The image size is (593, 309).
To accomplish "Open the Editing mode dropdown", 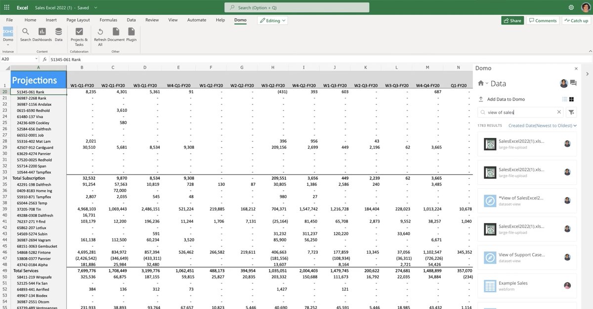I will coord(272,21).
